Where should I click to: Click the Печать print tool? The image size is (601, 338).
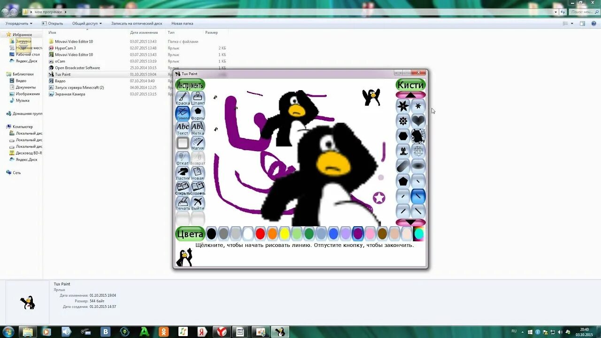point(183,204)
